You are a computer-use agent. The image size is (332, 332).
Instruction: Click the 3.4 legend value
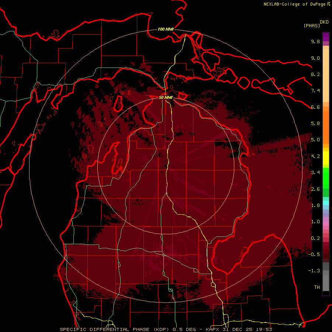click(x=315, y=173)
